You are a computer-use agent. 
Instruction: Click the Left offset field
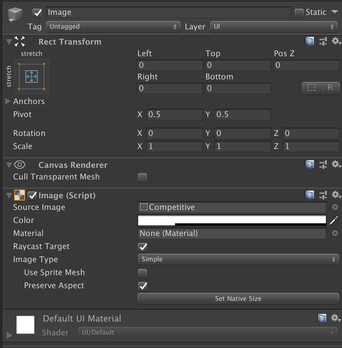(170, 65)
